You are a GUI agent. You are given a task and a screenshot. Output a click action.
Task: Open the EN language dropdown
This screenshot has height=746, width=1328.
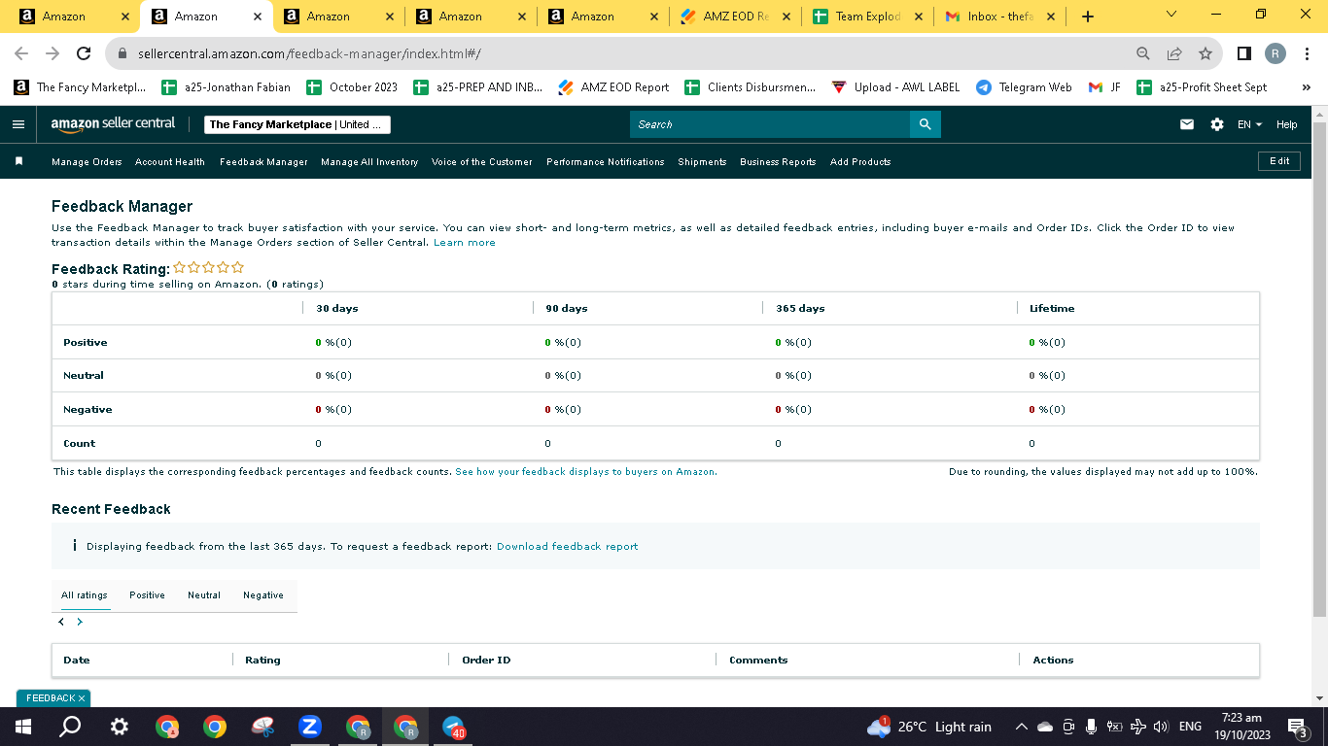(1249, 124)
